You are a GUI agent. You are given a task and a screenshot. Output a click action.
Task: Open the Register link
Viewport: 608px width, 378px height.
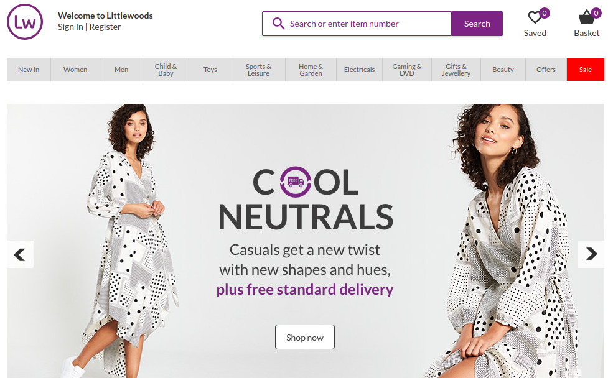pyautogui.click(x=105, y=27)
